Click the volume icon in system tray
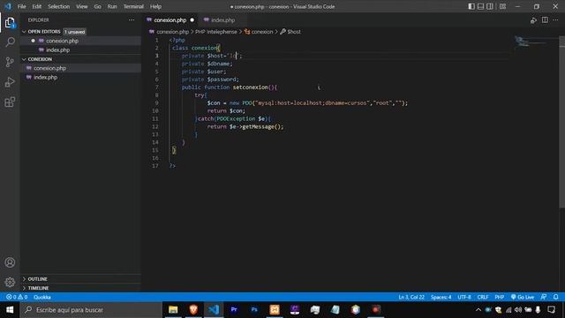This screenshot has height=318, width=565. tap(518, 310)
